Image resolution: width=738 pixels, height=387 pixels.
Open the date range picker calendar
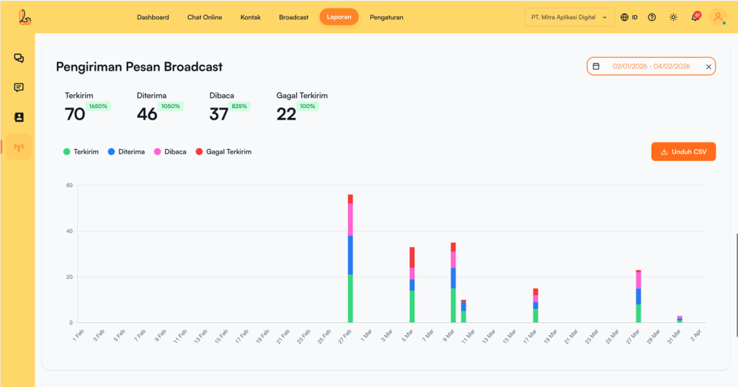pyautogui.click(x=596, y=66)
